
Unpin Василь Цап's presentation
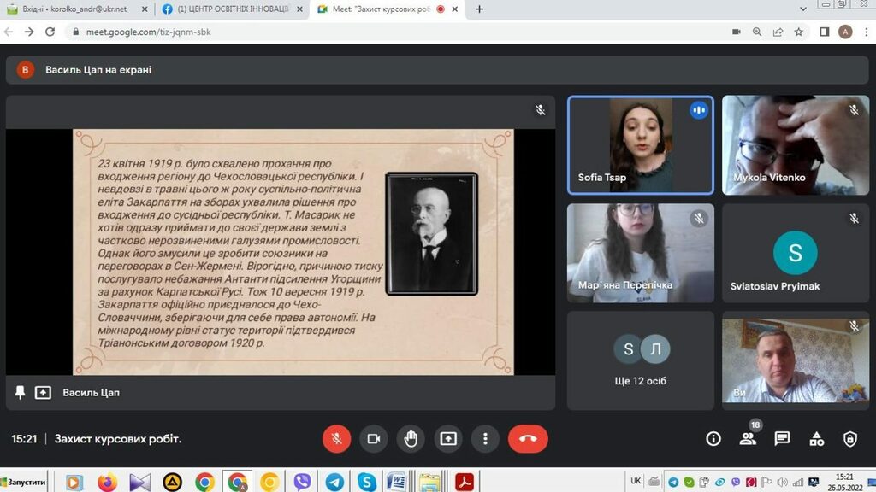tap(21, 393)
